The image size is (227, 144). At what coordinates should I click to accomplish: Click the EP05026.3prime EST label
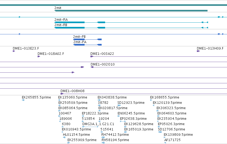point(171,124)
